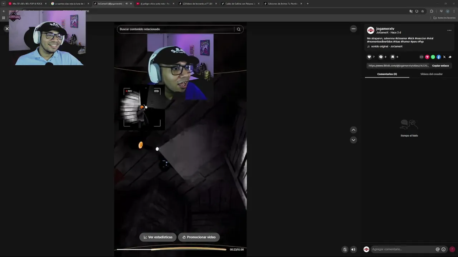Viewport: 458px width, 257px height.
Task: Save video with the bookmark icon
Action: pos(393,57)
